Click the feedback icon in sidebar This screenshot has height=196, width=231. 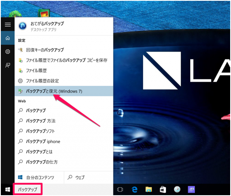pos(8,65)
